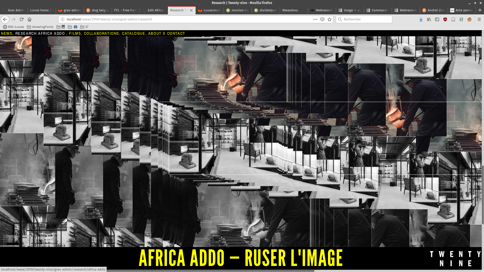Go to the browser home page

pos(29,19)
